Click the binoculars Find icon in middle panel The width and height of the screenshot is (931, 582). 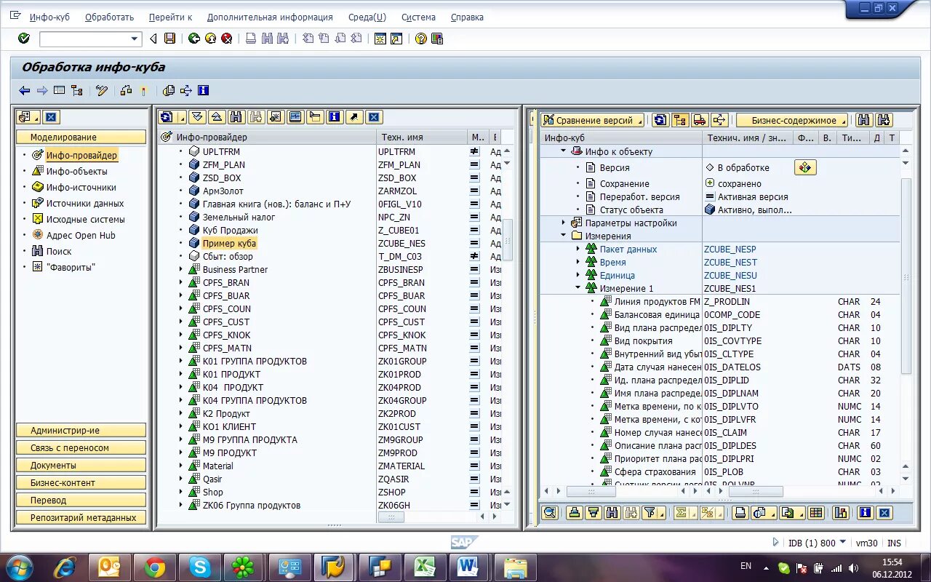[x=236, y=116]
